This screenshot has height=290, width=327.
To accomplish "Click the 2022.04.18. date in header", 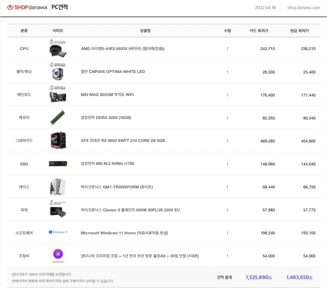I will click(x=266, y=8).
